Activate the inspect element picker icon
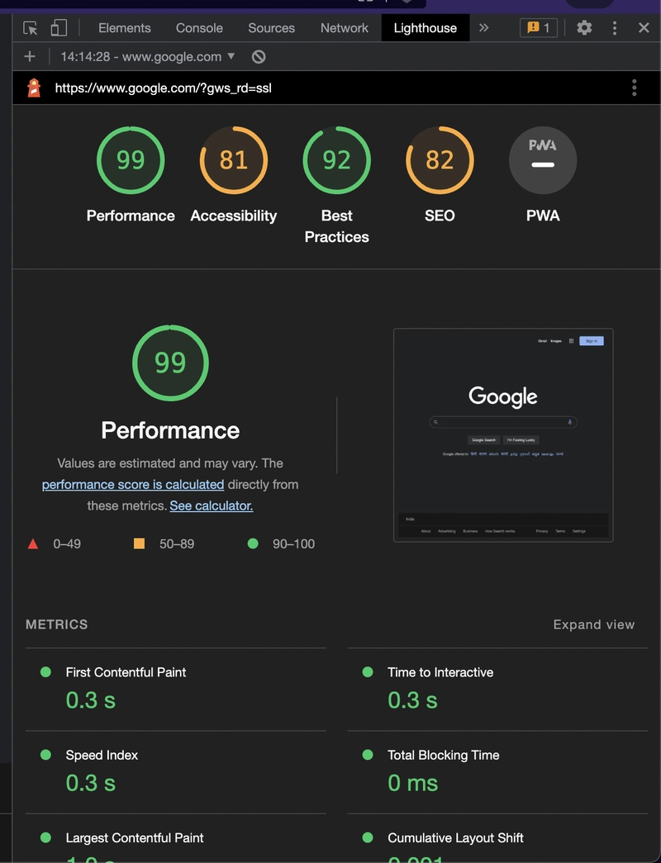Image resolution: width=661 pixels, height=863 pixels. [x=31, y=28]
